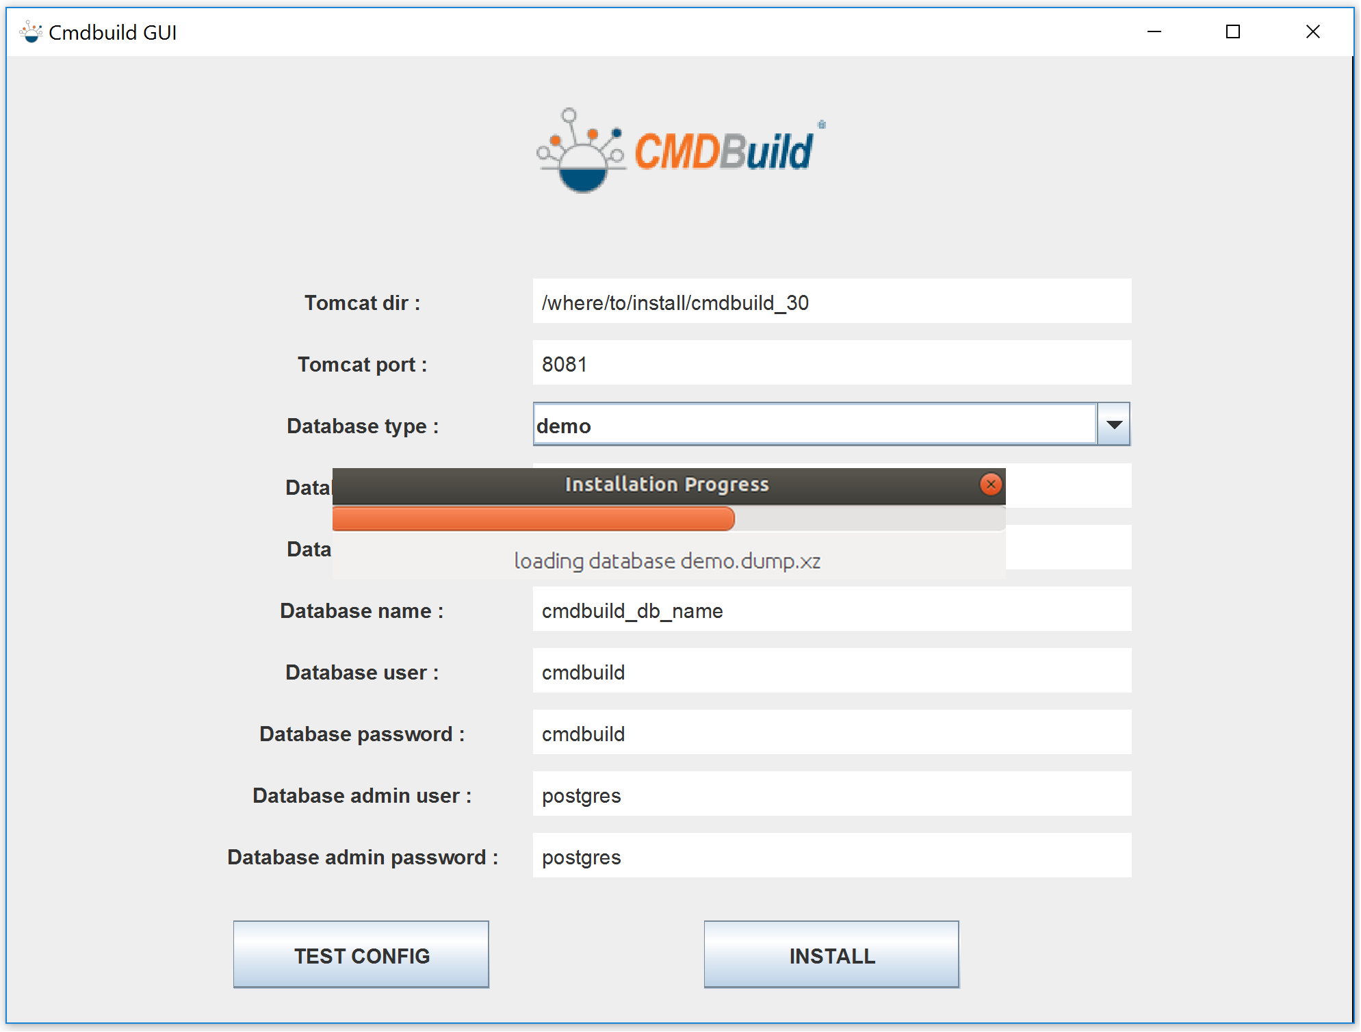
Task: Click the orange installation progress bar
Action: click(534, 519)
